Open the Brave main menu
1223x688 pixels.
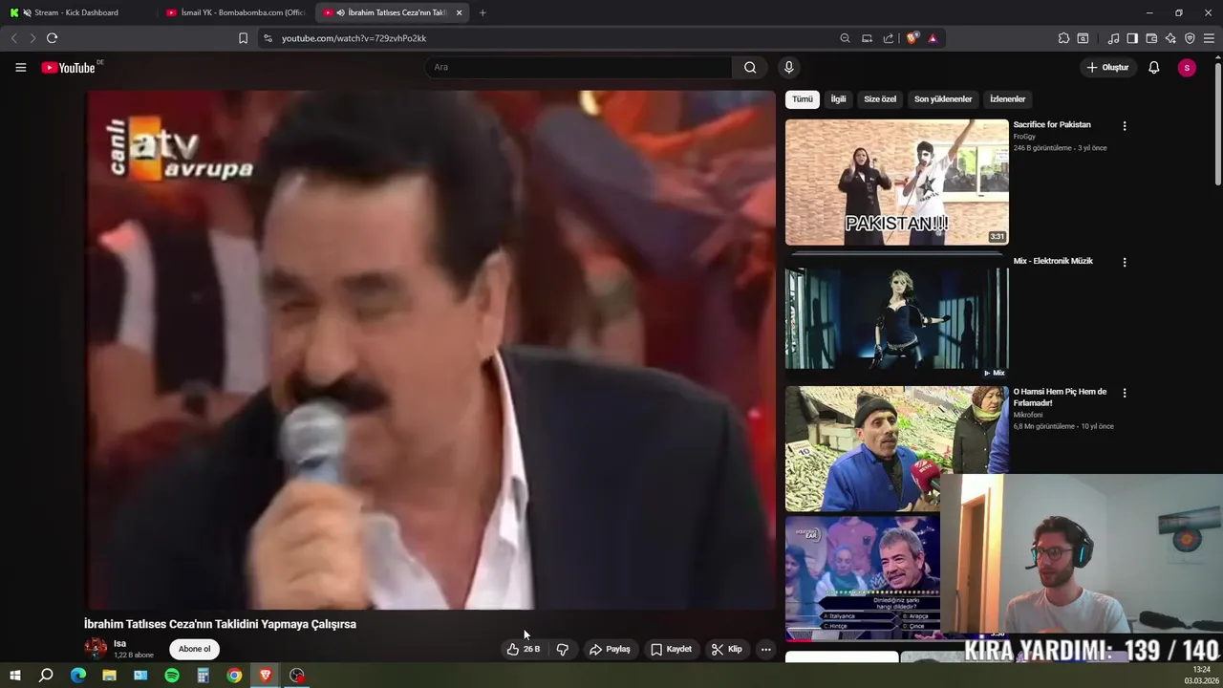click(1209, 38)
